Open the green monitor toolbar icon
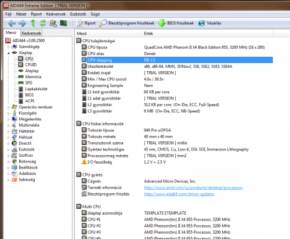Viewport: 290px width, 239px height. tap(63, 23)
